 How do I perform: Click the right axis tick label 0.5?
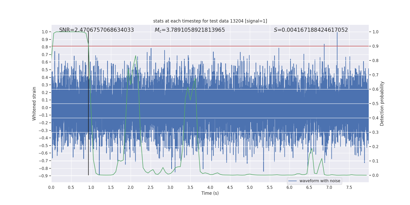point(375,104)
